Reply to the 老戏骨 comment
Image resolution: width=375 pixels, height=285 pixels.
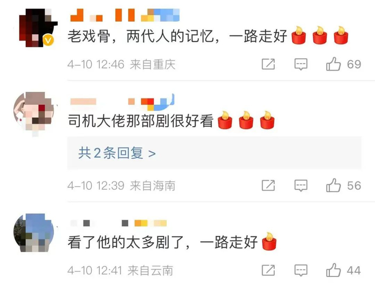(301, 64)
